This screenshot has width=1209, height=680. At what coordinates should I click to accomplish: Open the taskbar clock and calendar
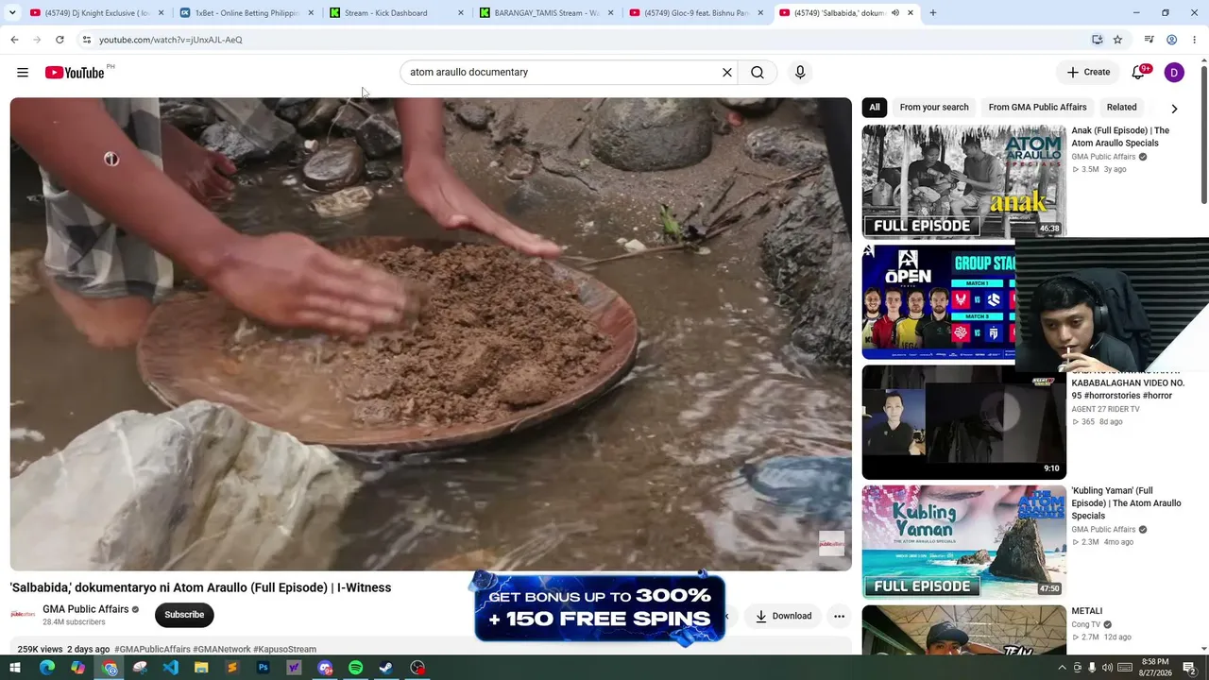point(1155,668)
